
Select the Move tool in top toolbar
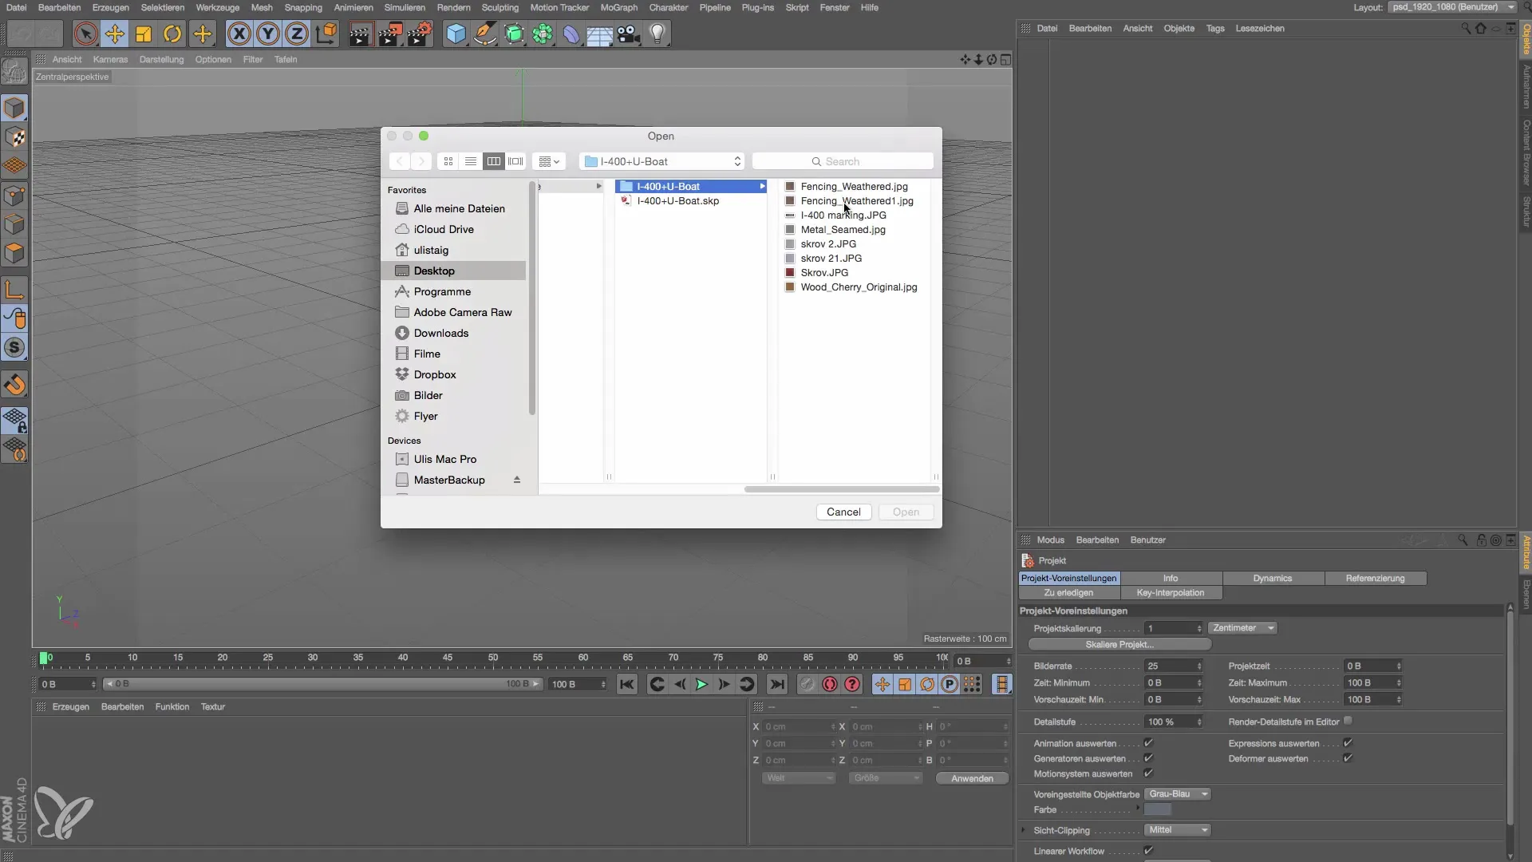pyautogui.click(x=115, y=34)
